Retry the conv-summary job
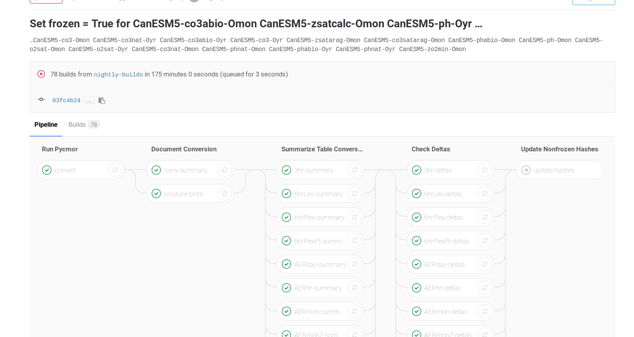634x337 pixels. pyautogui.click(x=225, y=170)
